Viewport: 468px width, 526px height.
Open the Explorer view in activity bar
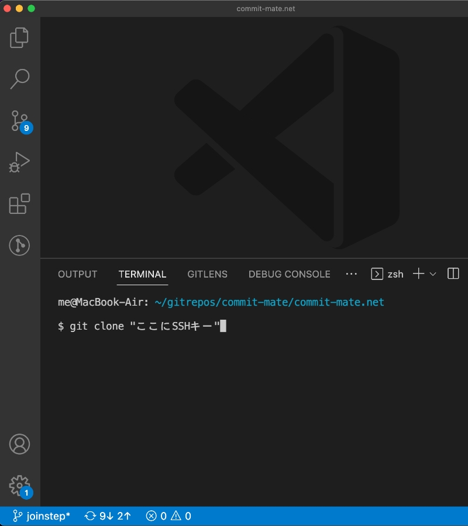coord(19,37)
